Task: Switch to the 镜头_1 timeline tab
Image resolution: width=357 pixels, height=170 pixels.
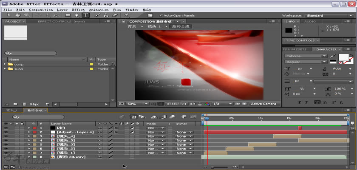Action: (x=12, y=110)
